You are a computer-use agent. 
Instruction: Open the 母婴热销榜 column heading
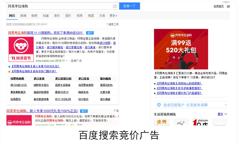click(x=17, y=79)
